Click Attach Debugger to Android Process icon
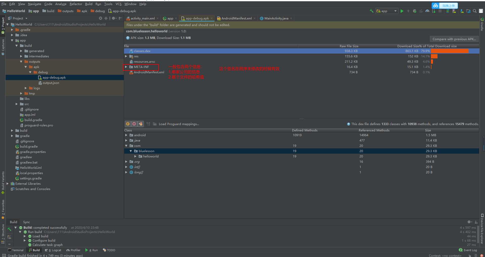Screen dimensions: 485x257 click(x=434, y=11)
